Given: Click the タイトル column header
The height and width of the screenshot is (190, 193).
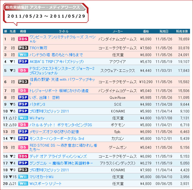Looking at the screenshot, I should coord(64,31).
